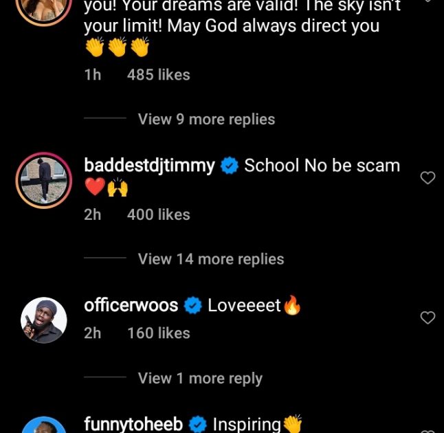Open baddestdjtimmy username link

point(149,166)
